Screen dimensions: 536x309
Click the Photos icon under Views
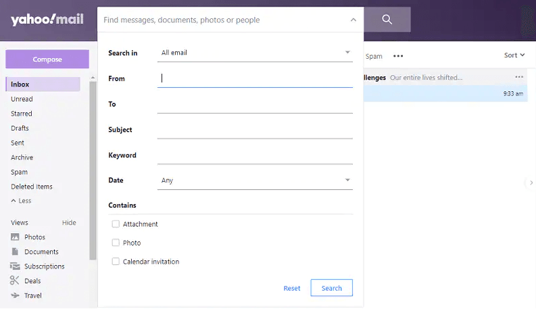(x=15, y=237)
